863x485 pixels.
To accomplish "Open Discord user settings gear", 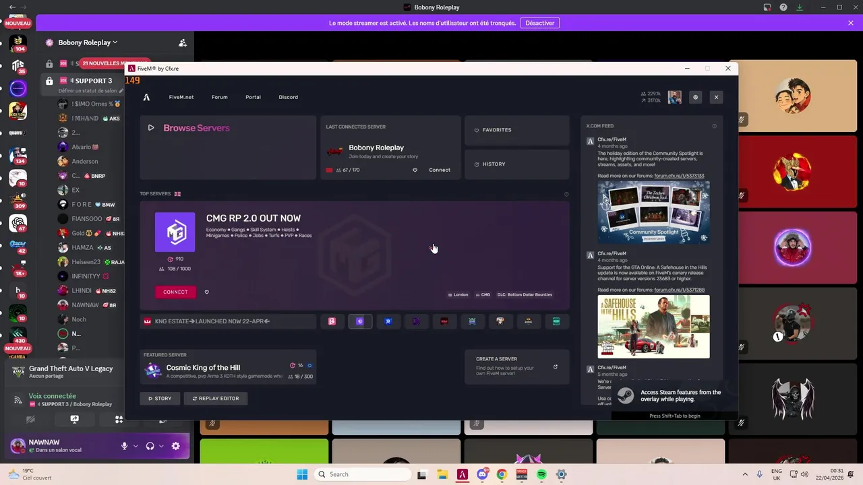I will (176, 446).
